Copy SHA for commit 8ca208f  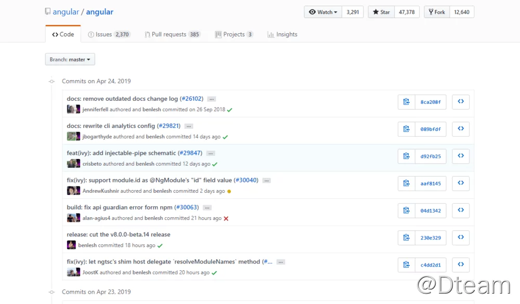coord(406,102)
